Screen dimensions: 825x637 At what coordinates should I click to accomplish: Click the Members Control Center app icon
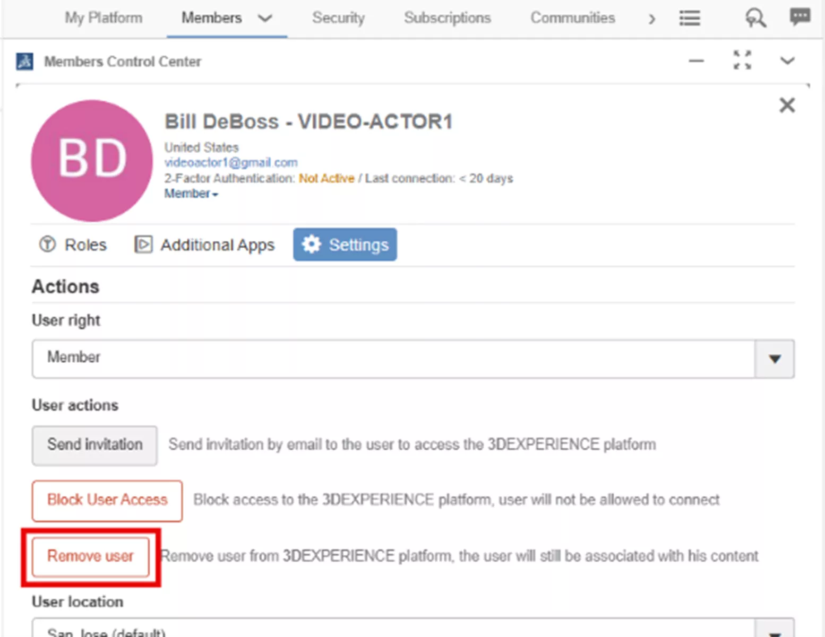(x=24, y=62)
